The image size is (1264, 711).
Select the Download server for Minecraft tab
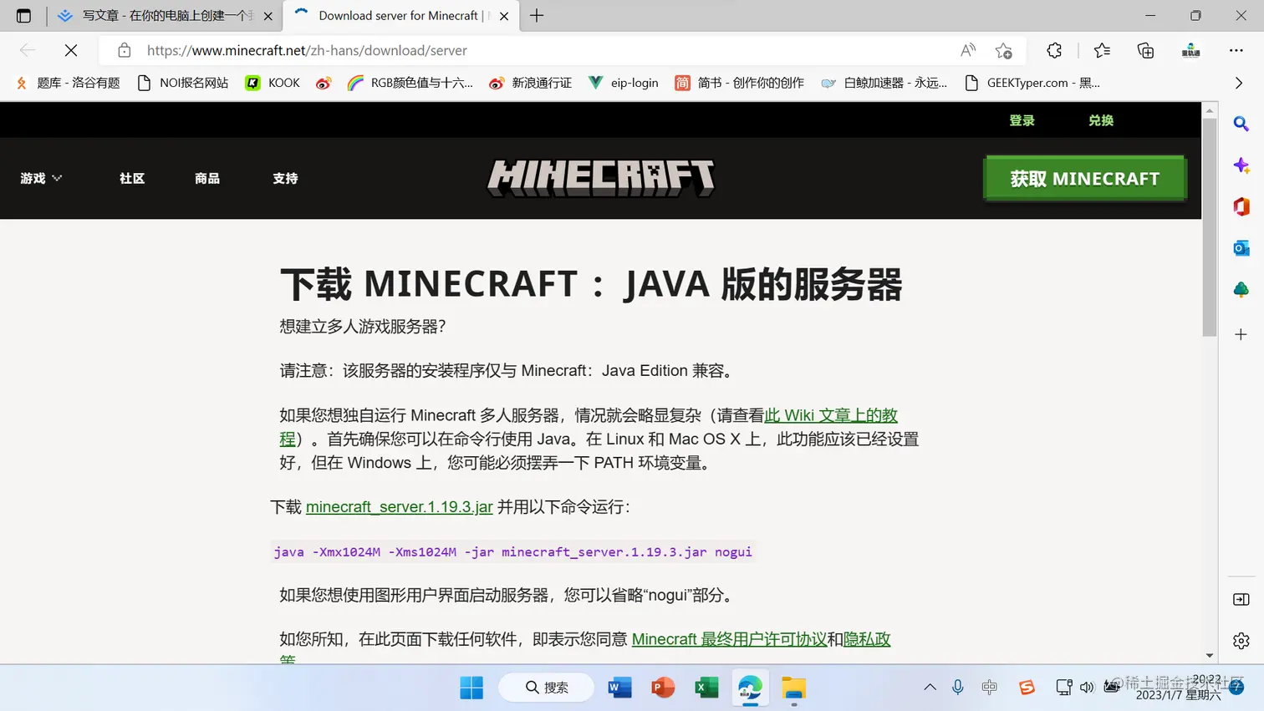point(400,16)
